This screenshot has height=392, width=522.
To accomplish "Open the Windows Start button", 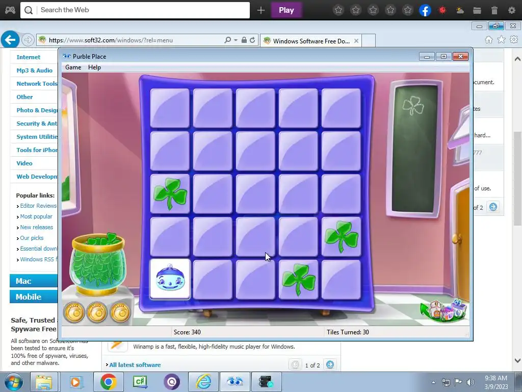I will 13,382.
